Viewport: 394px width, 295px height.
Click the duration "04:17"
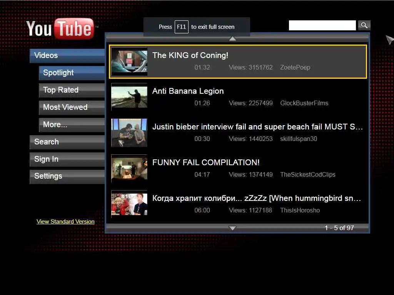202,175
